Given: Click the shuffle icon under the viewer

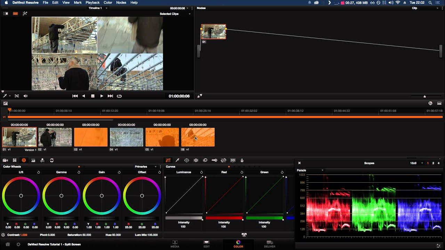Looking at the screenshot, I should (x=17, y=96).
